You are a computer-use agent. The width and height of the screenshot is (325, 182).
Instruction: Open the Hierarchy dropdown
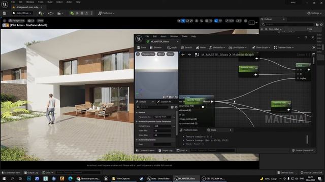(x=217, y=48)
